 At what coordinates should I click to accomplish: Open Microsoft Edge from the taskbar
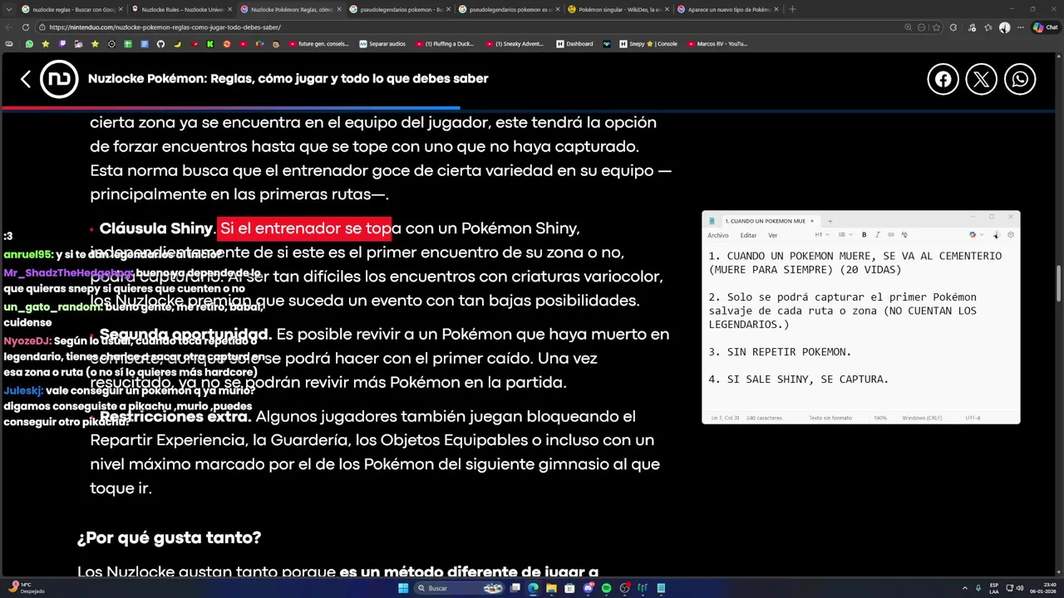[x=533, y=588]
